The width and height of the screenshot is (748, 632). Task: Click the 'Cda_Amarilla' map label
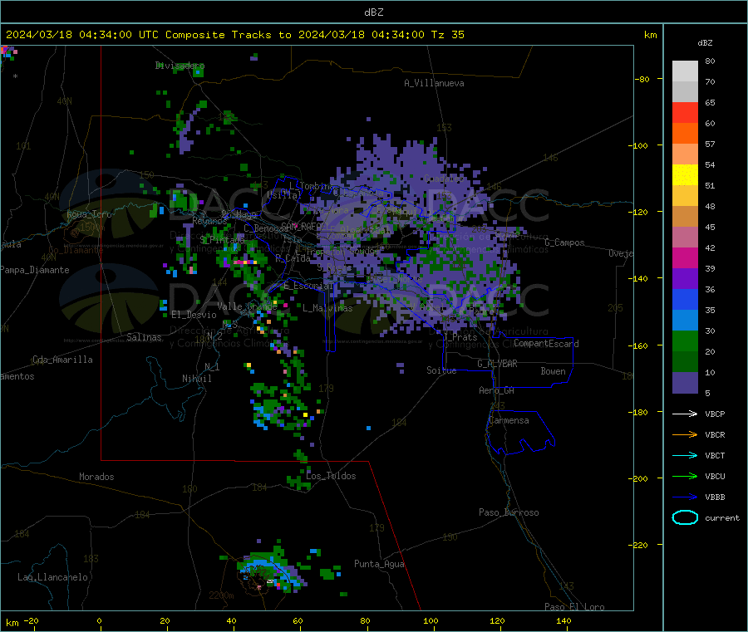pos(62,360)
